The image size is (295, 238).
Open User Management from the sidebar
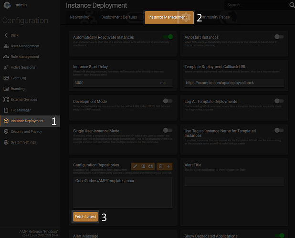(x=24, y=46)
